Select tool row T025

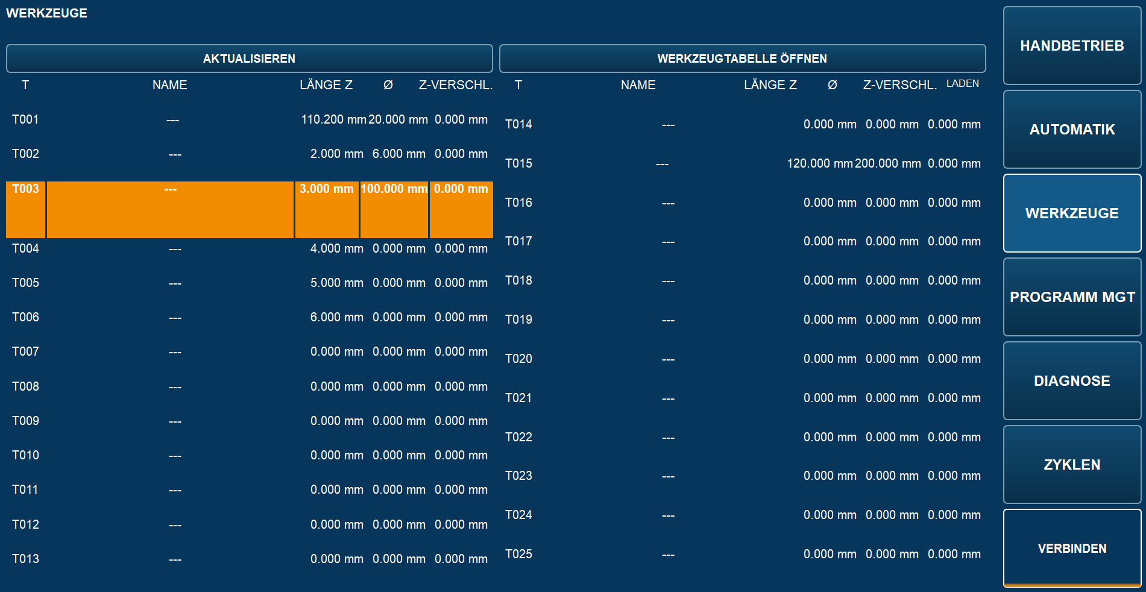(743, 554)
